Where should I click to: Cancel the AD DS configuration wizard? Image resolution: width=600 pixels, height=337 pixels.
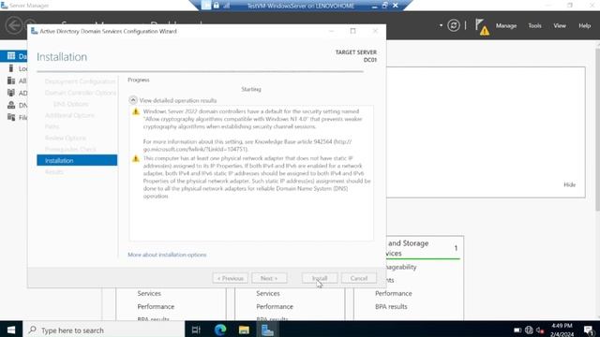pyautogui.click(x=358, y=278)
